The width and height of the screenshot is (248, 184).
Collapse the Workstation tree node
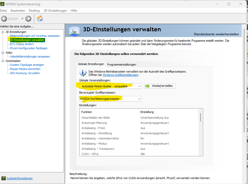coord(3,61)
